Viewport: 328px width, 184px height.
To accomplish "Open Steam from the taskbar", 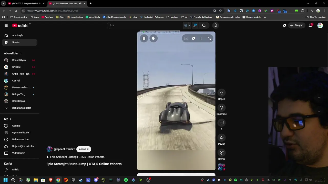I will (x=80, y=180).
